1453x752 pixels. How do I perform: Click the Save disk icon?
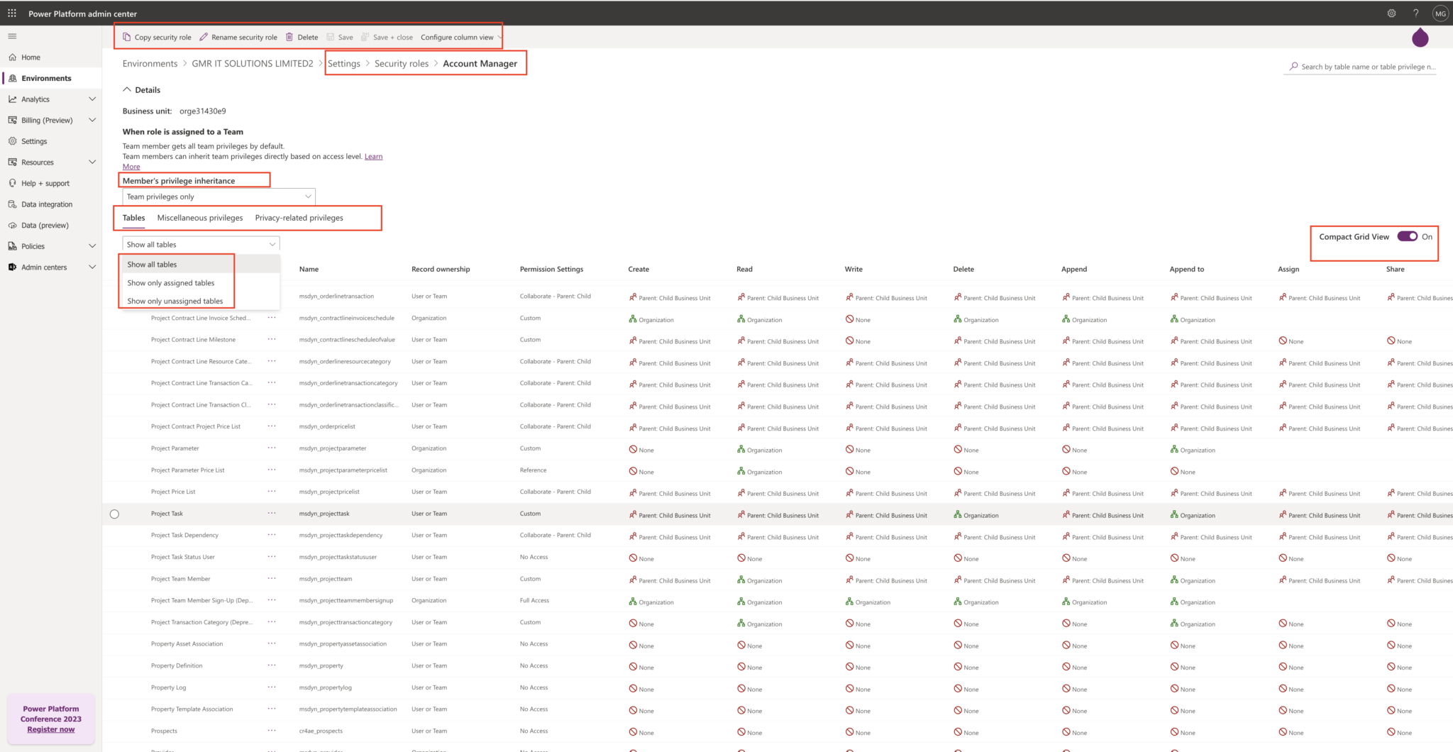(331, 37)
